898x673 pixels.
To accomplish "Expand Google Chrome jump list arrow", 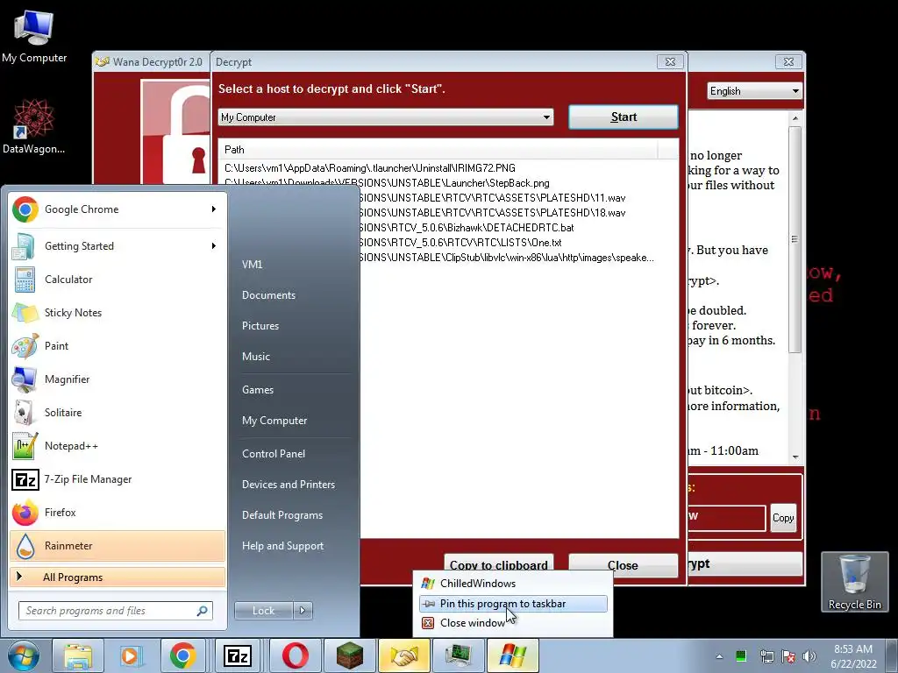I will [x=214, y=209].
